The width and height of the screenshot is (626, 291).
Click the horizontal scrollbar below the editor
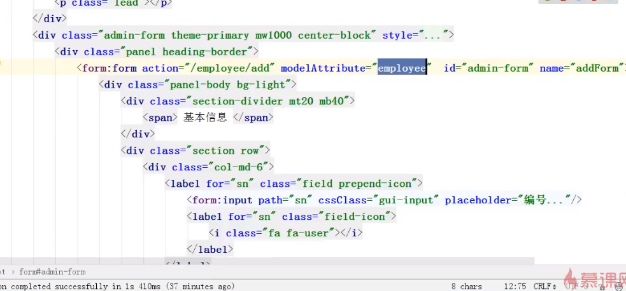pos(267,261)
